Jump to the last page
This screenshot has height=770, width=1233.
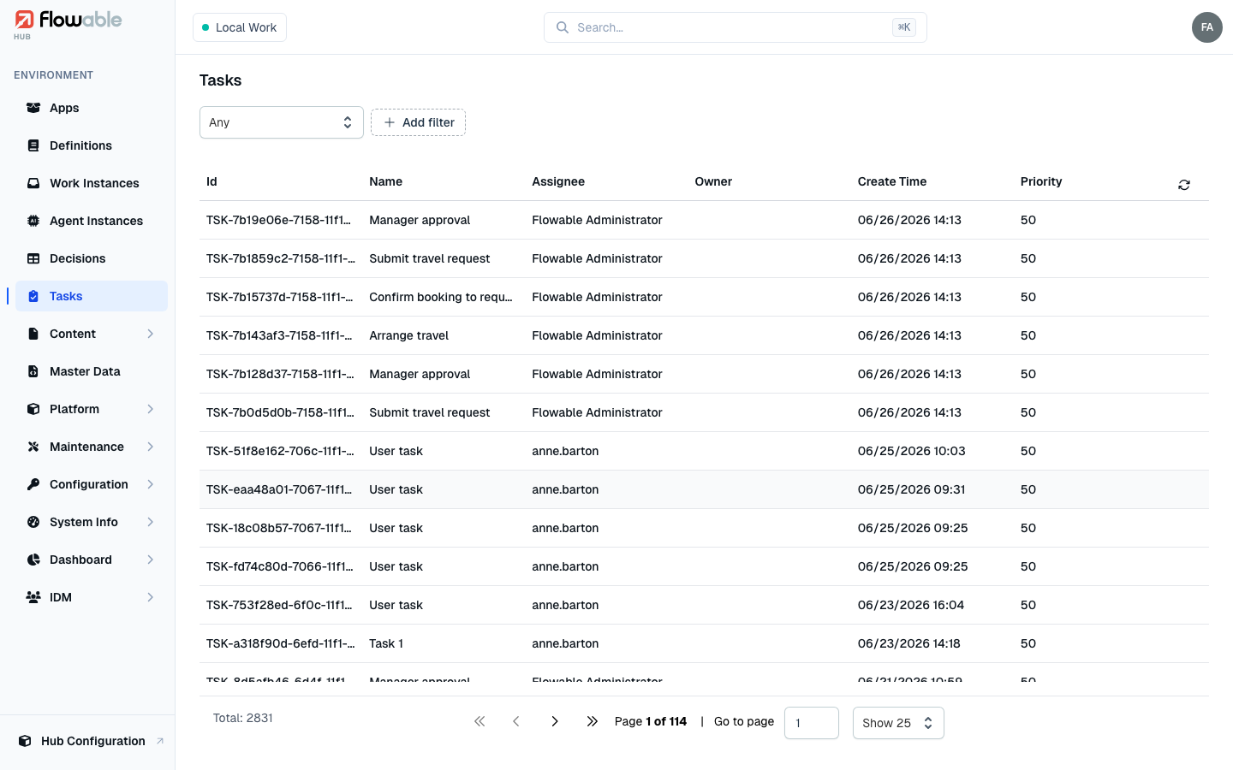pyautogui.click(x=592, y=721)
